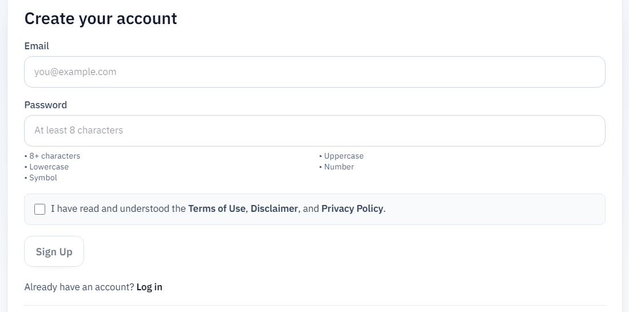Open the Disclaimer link
This screenshot has height=312, width=629.
tap(274, 209)
